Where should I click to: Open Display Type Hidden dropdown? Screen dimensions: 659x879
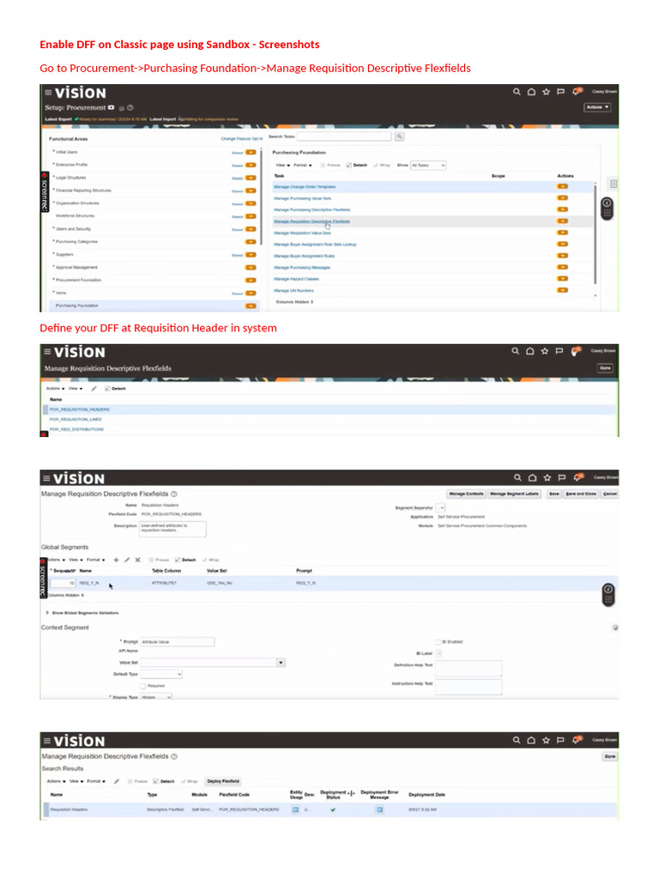[x=156, y=697]
